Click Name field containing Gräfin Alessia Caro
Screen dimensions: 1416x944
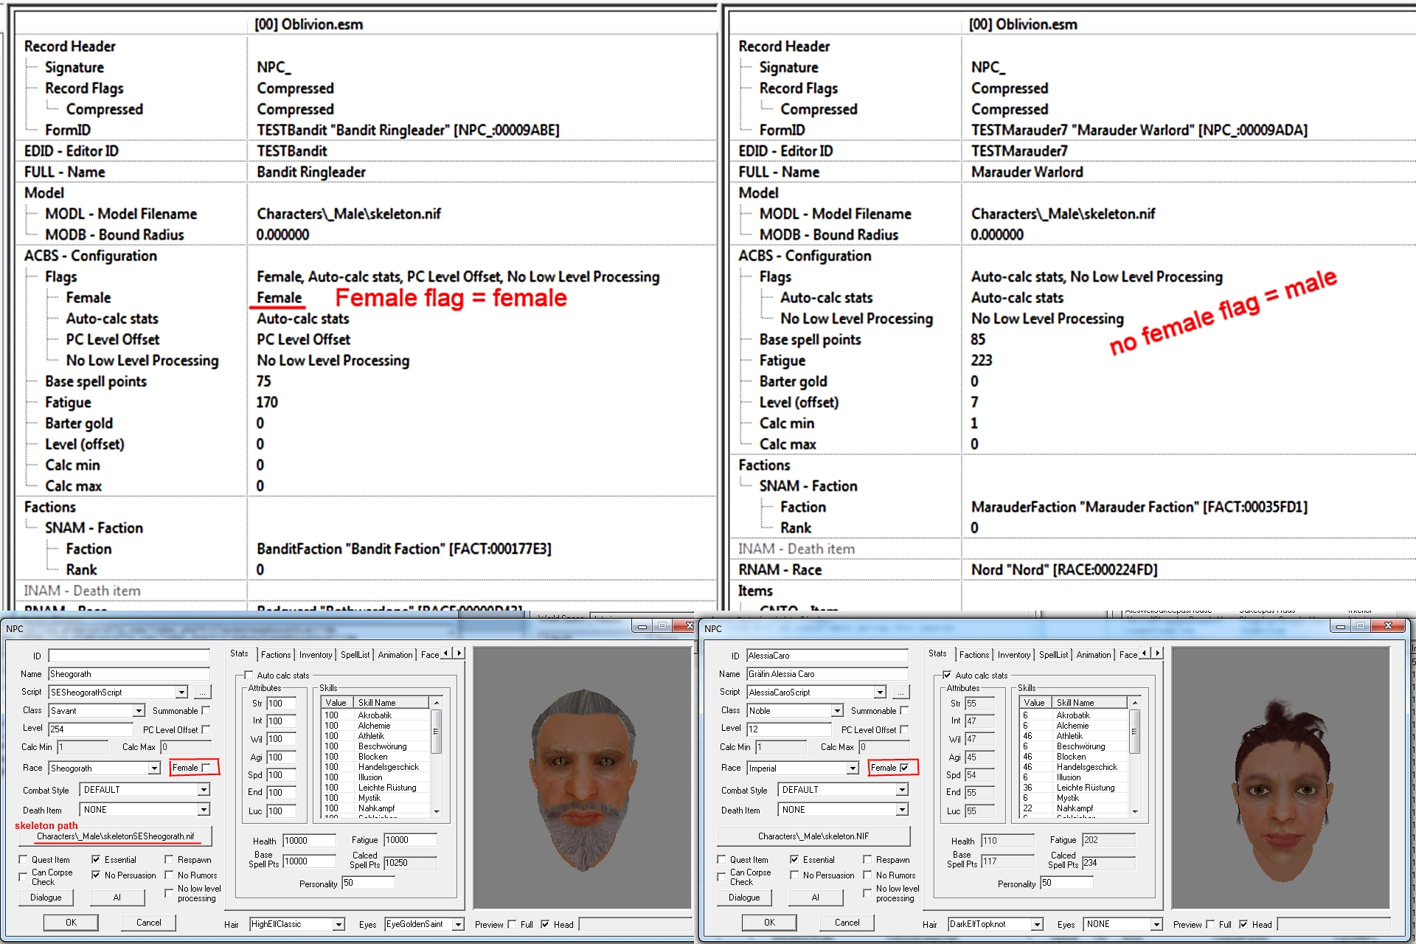pos(827,674)
